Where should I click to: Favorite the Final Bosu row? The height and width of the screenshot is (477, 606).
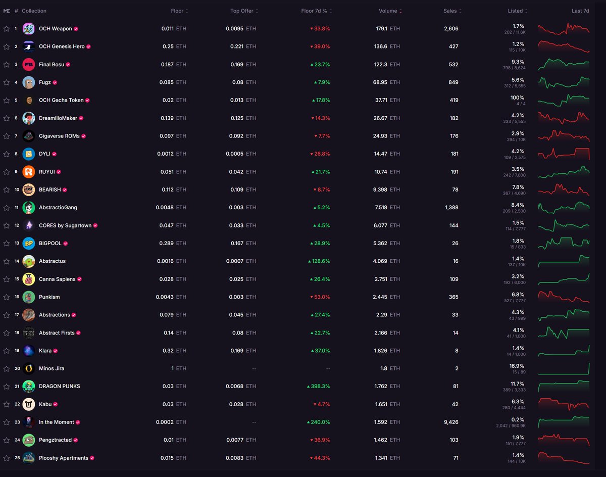pyautogui.click(x=7, y=65)
